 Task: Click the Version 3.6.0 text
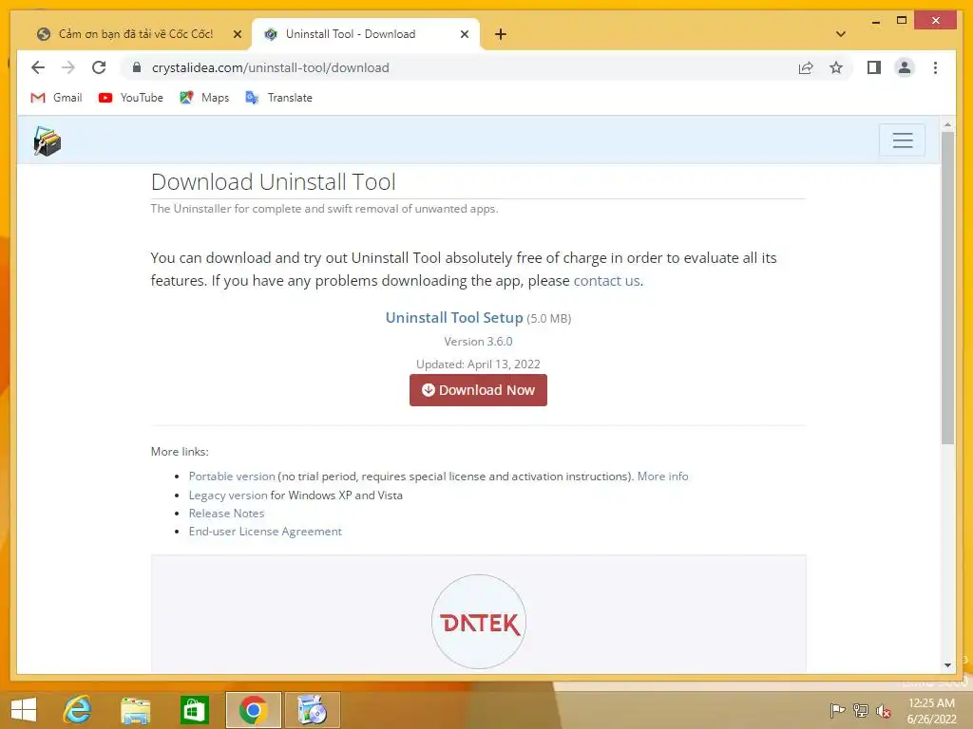[x=478, y=342]
